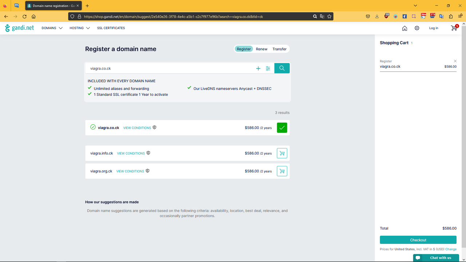
Task: Open the DOMAINS dropdown menu
Action: [52, 28]
